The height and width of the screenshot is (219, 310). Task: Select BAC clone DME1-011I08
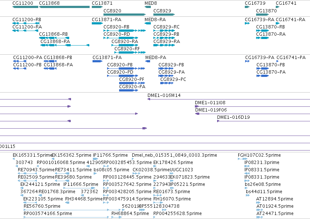[x=210, y=103]
